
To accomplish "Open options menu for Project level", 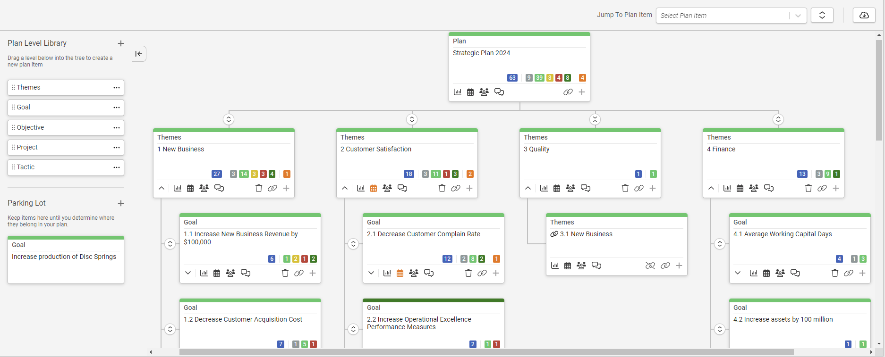I will 117,148.
